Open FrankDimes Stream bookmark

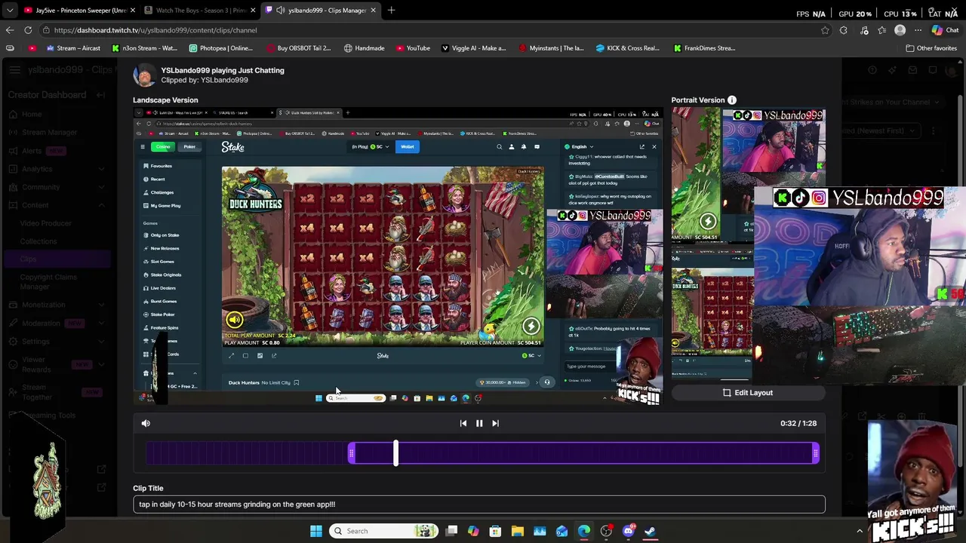(703, 48)
